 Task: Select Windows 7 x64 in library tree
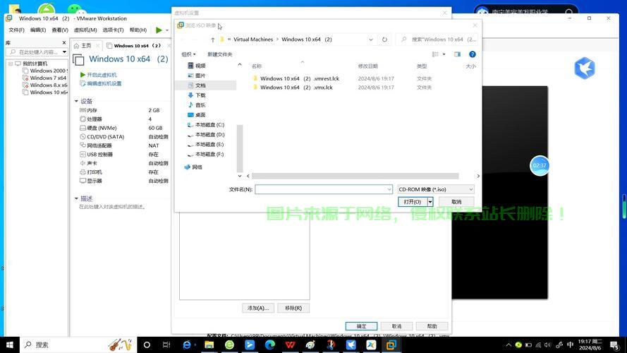point(48,78)
